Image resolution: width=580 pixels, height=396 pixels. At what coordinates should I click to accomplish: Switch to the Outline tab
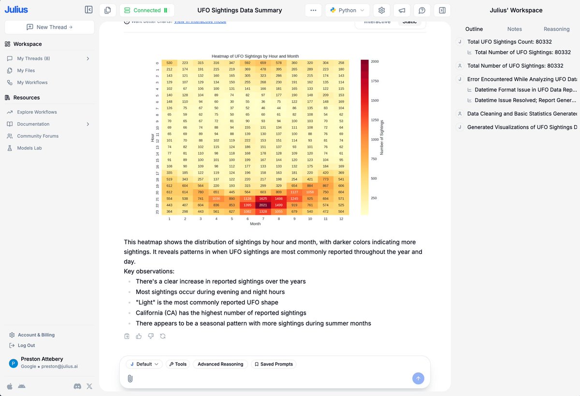click(474, 29)
